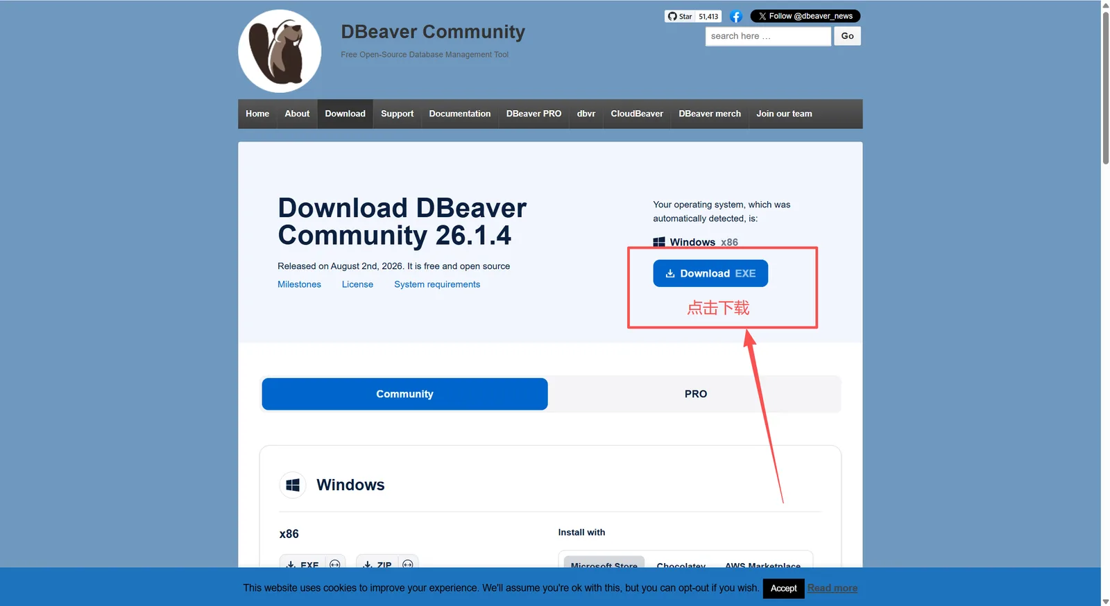Viewport: 1110px width, 606px height.
Task: Switch to the PRO tab
Action: 695,394
